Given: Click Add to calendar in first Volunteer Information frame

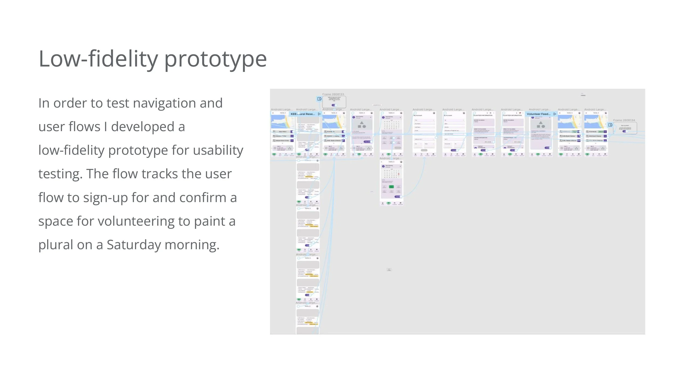Looking at the screenshot, I should coord(488,142).
